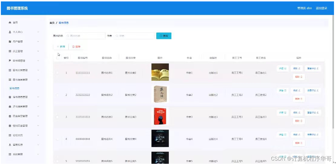Click the 图书管理系统 title in header
This screenshot has height=164, width=336.
[x=17, y=8]
